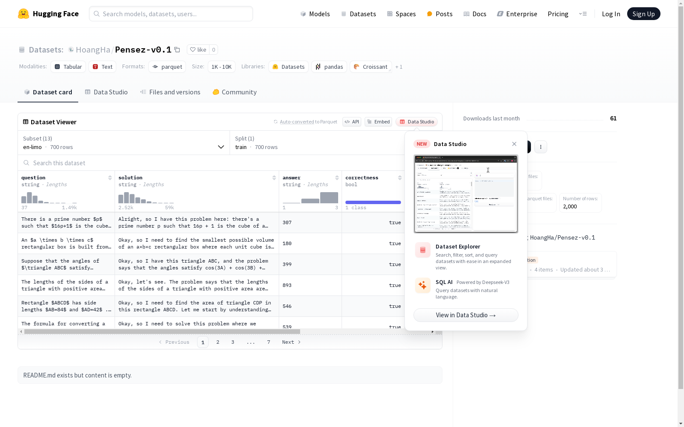
Task: Go to Models in top navigation
Action: [x=315, y=14]
